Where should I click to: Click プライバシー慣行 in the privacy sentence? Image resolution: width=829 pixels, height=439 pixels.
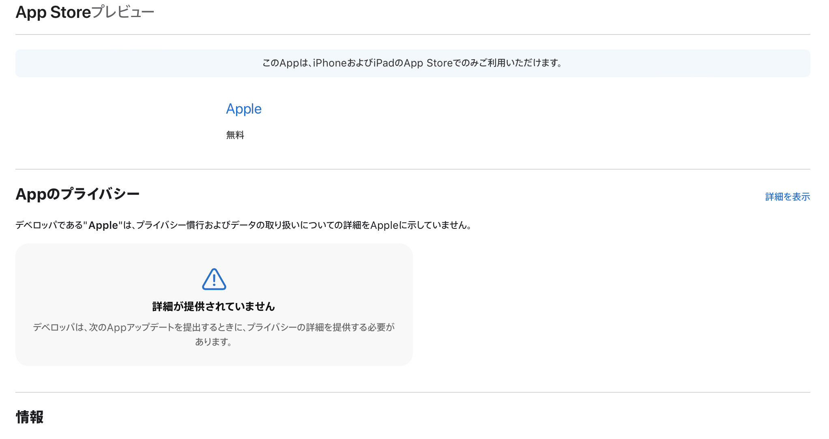pyautogui.click(x=170, y=225)
